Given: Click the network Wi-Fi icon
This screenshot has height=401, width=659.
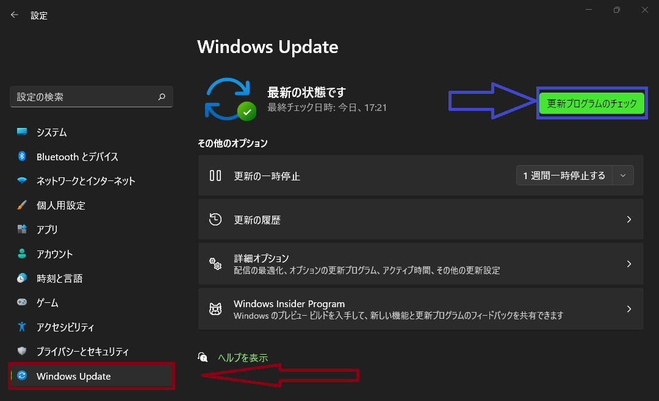Looking at the screenshot, I should [22, 180].
